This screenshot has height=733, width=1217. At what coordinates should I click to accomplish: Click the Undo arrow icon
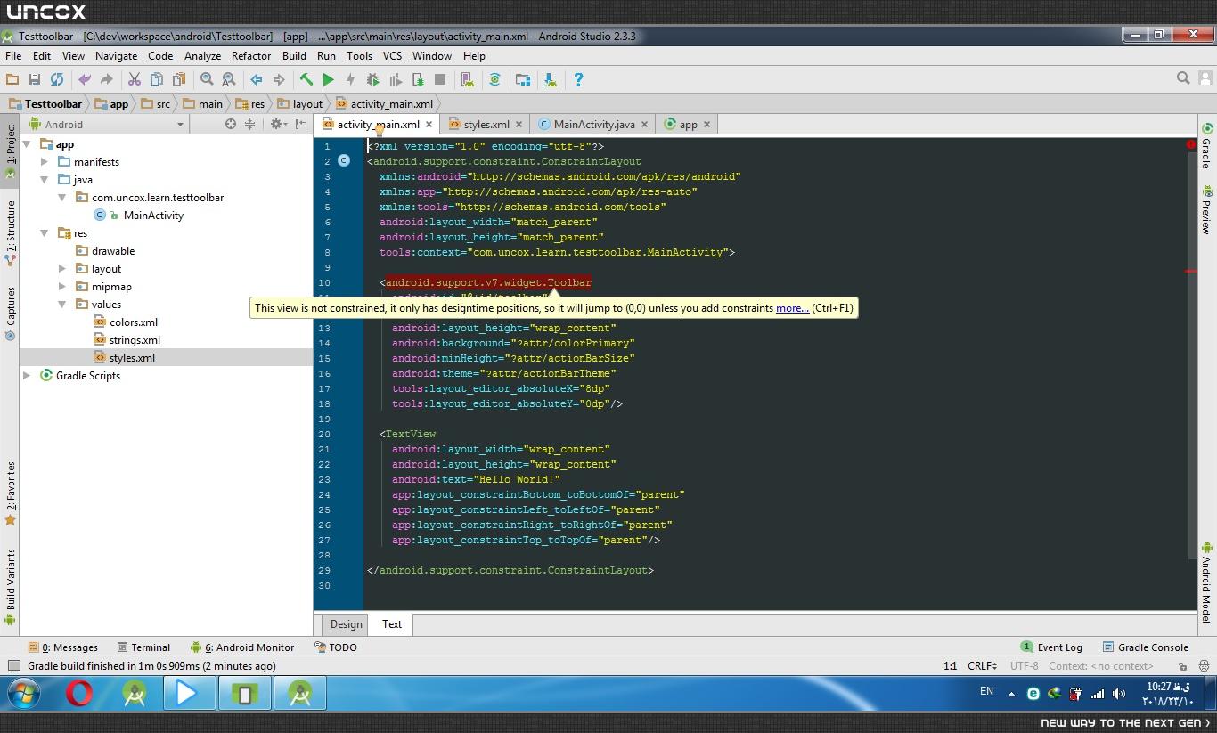pyautogui.click(x=85, y=79)
